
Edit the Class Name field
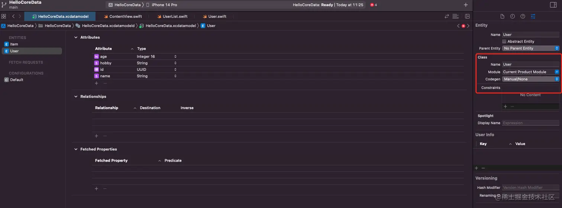530,64
